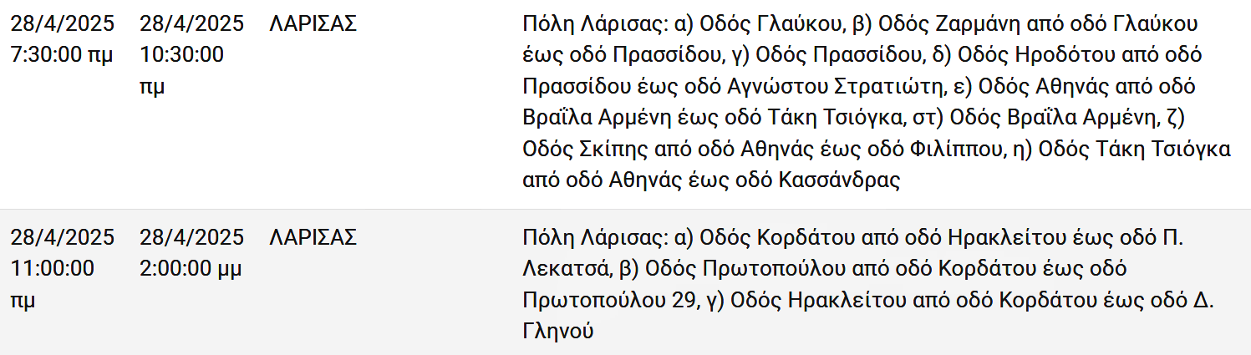Click the name Λεκατσά
The image size is (1251, 355).
(x=567, y=270)
